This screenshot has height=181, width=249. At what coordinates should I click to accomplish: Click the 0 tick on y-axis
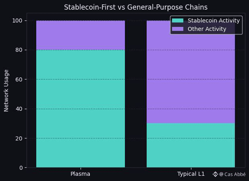pyautogui.click(x=22, y=168)
